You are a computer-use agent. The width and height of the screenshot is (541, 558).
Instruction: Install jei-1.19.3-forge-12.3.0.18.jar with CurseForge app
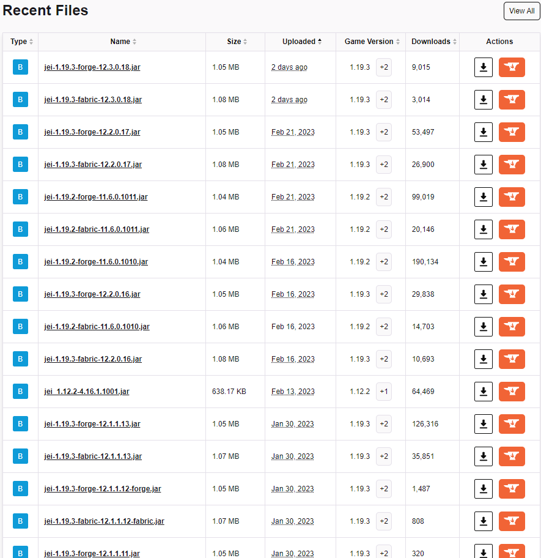pyautogui.click(x=512, y=67)
